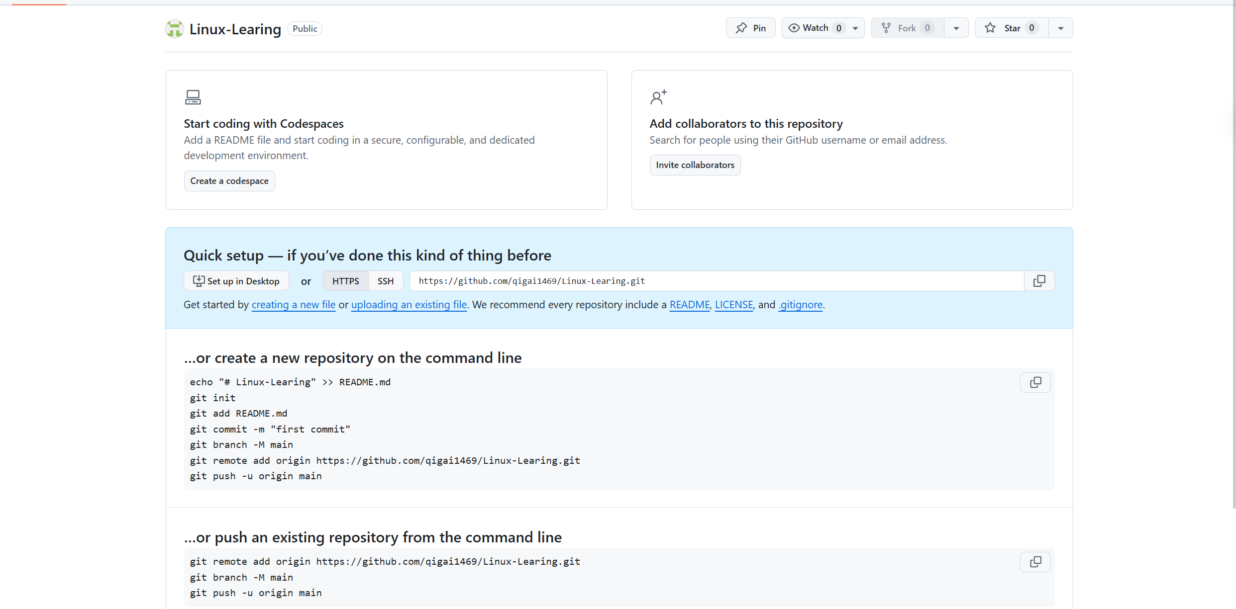Click Create a codespace button

[x=229, y=181]
